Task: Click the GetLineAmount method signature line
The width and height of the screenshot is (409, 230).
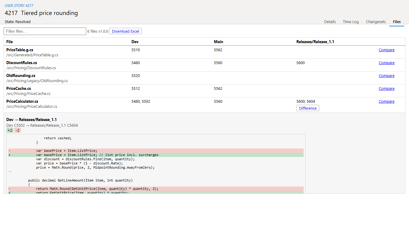Action: pos(80,180)
